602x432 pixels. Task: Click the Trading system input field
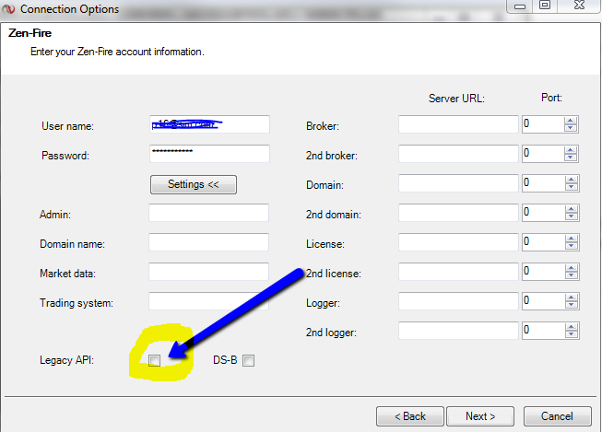[x=209, y=301]
